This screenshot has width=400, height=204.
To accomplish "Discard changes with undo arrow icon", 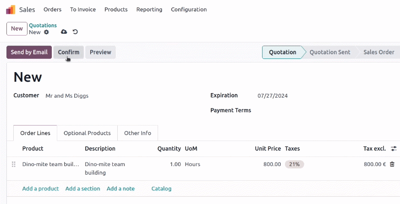I will (x=75, y=32).
